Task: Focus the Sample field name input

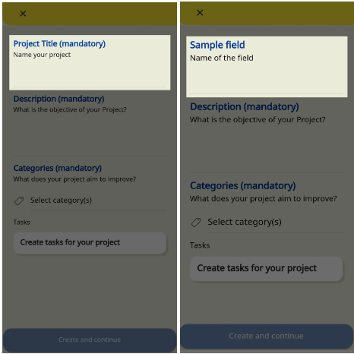Action: 267,67
